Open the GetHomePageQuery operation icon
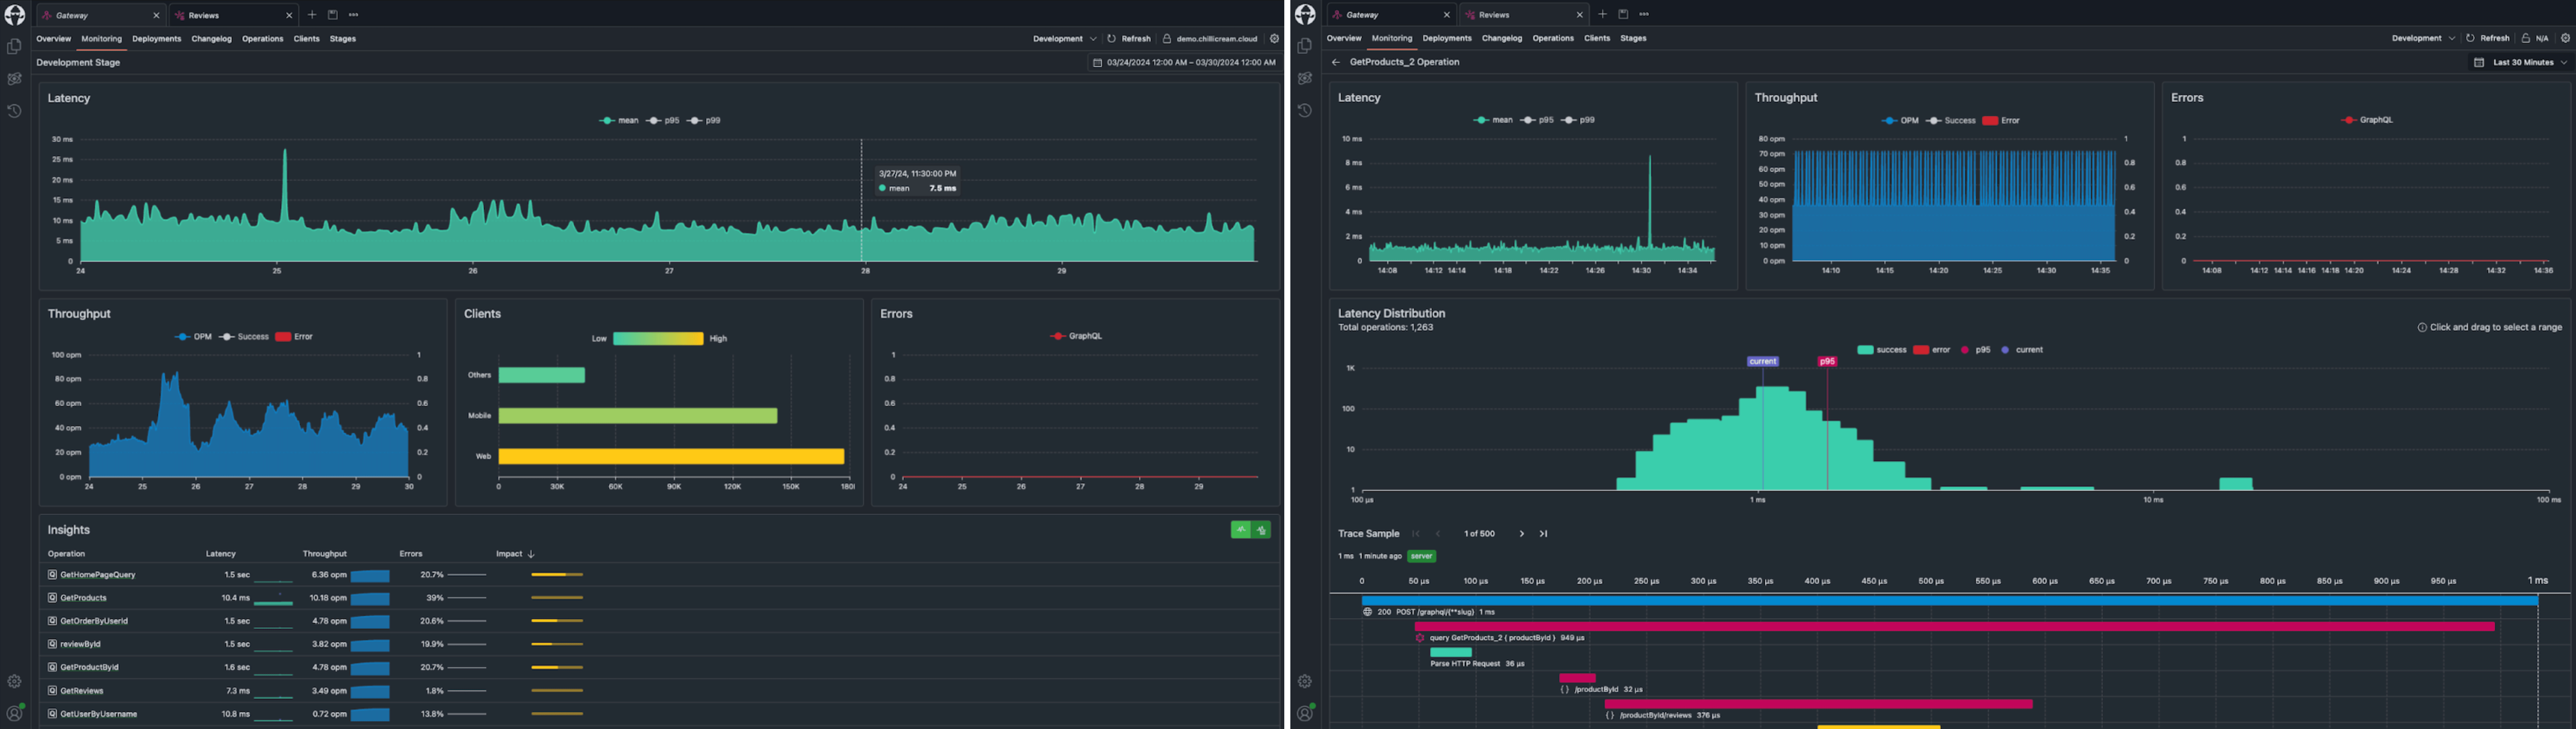 [52, 575]
